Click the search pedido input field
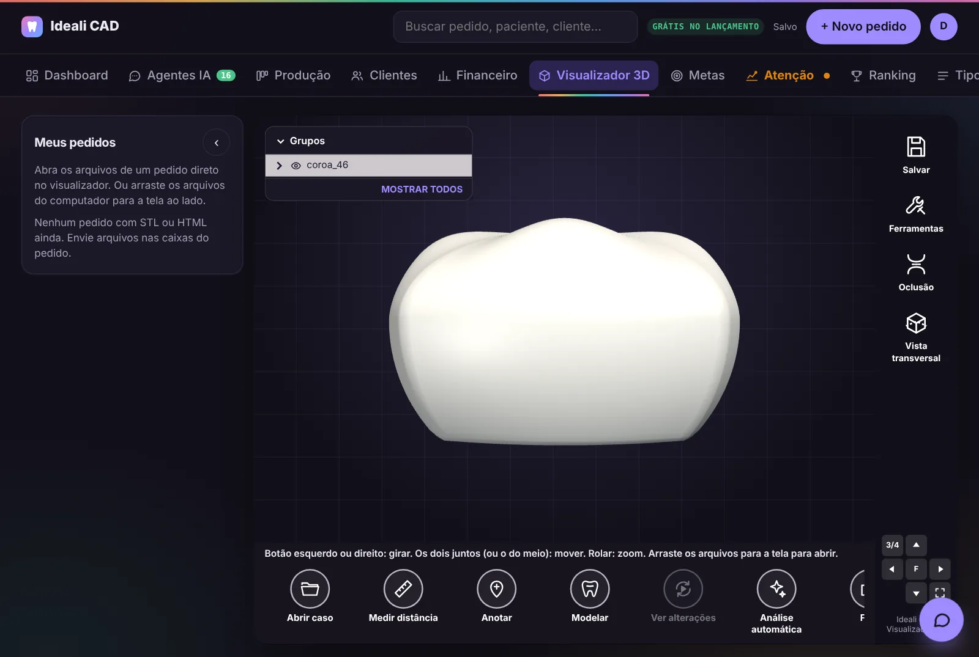 coord(515,26)
